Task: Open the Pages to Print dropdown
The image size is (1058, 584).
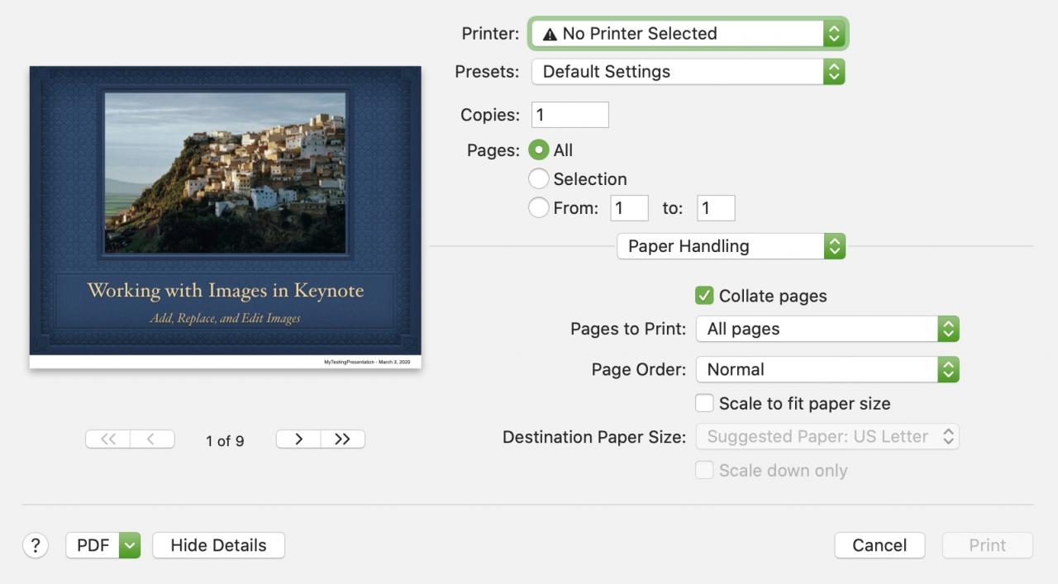Action: coord(827,329)
